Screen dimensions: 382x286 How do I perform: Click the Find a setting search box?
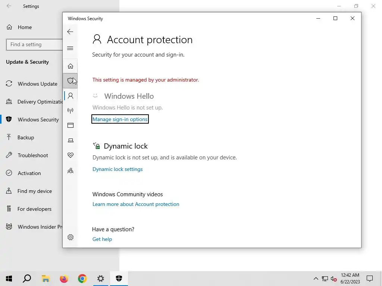34,45
